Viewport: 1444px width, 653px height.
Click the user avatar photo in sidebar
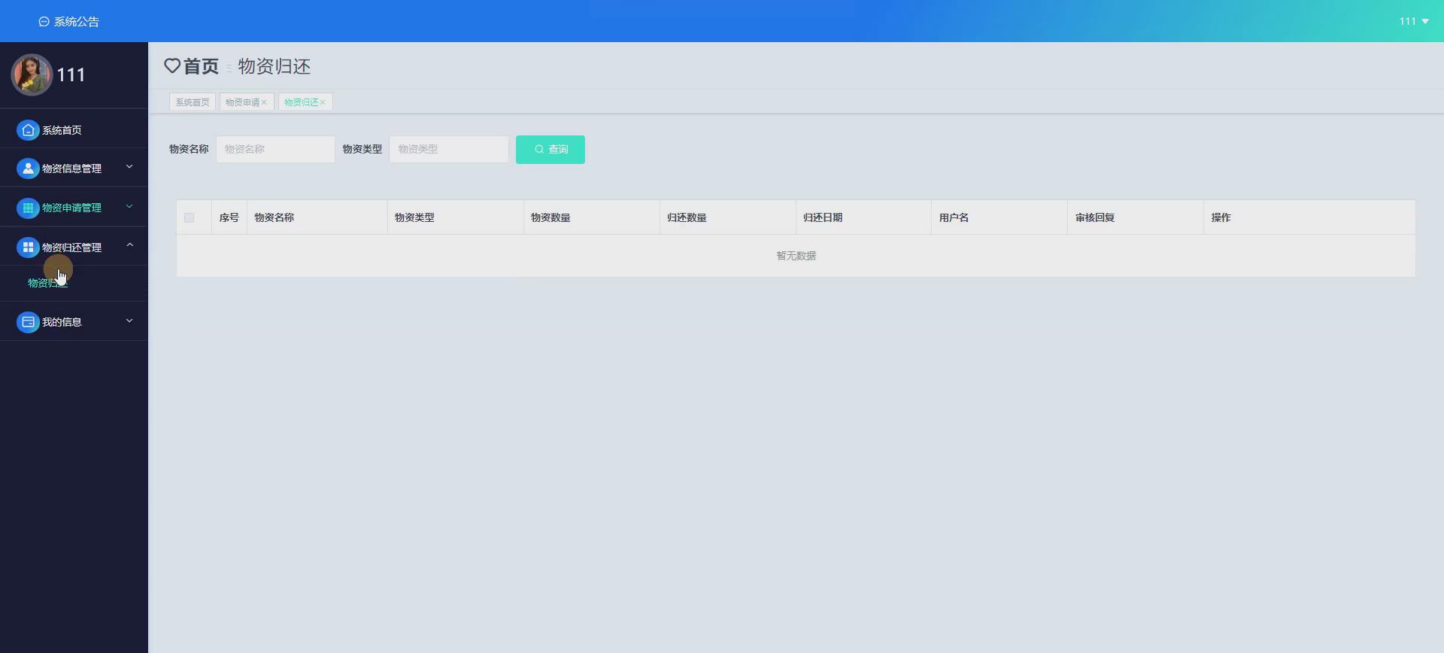click(32, 74)
